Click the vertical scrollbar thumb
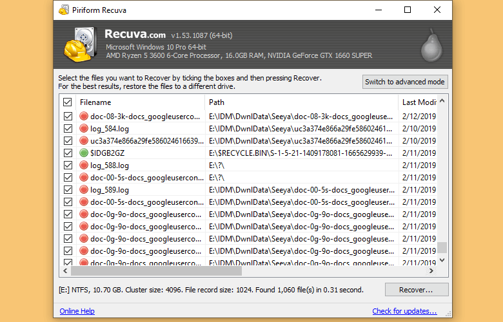The image size is (503, 322). pyautogui.click(x=442, y=247)
